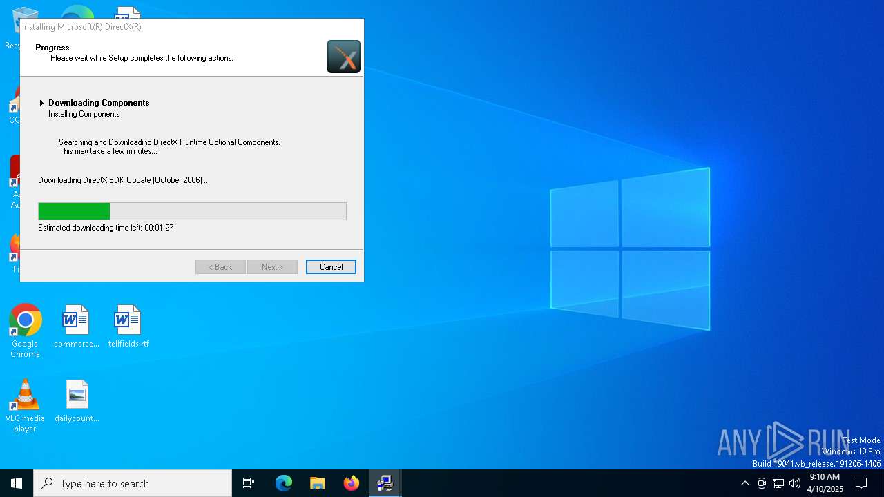Open the tellfields.rtf desktop file
Viewport: 884px width, 497px height.
click(x=128, y=327)
